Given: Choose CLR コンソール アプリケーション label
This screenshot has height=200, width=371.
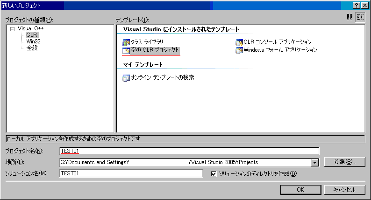Looking at the screenshot, I should [278, 42].
